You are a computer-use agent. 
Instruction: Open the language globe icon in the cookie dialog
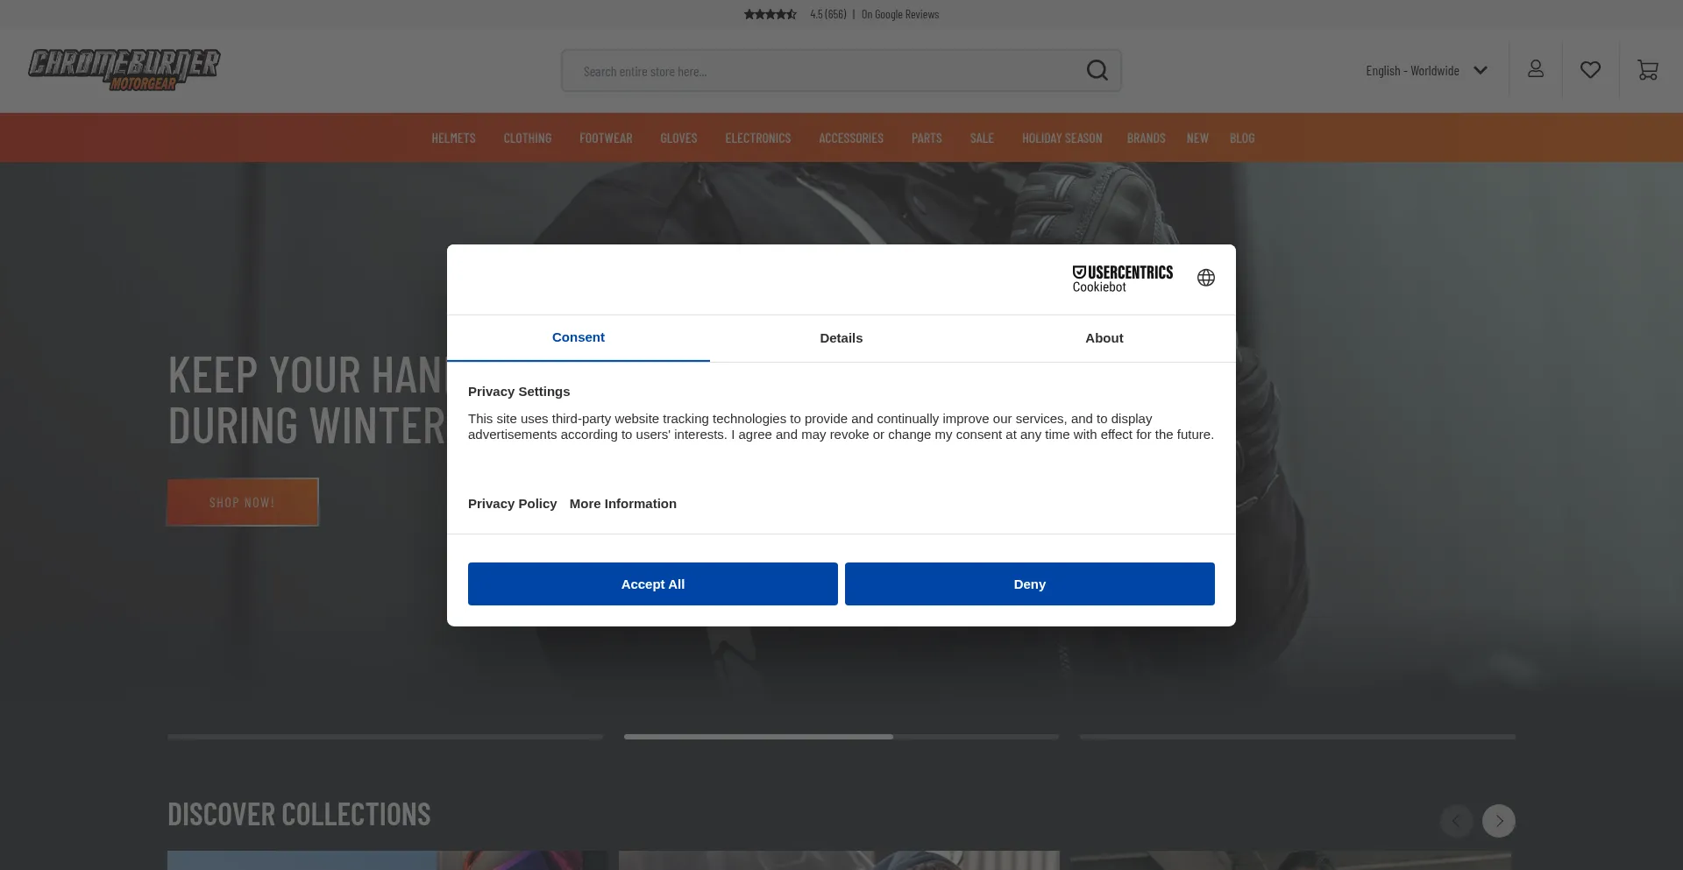point(1205,278)
